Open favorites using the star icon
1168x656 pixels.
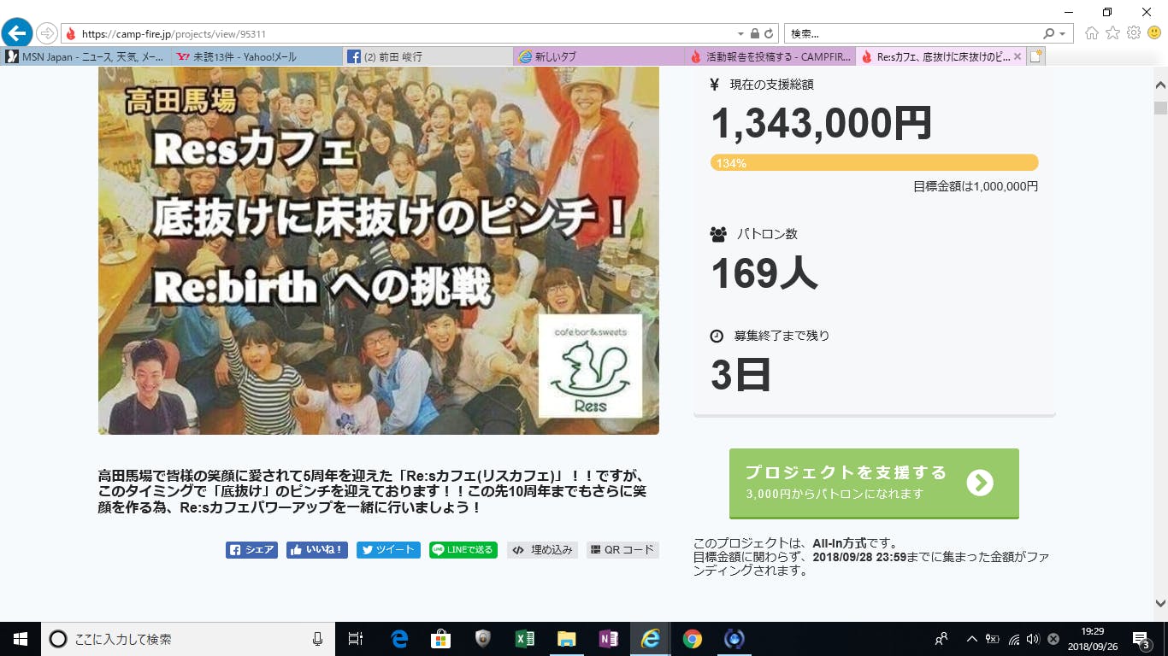(x=1112, y=33)
